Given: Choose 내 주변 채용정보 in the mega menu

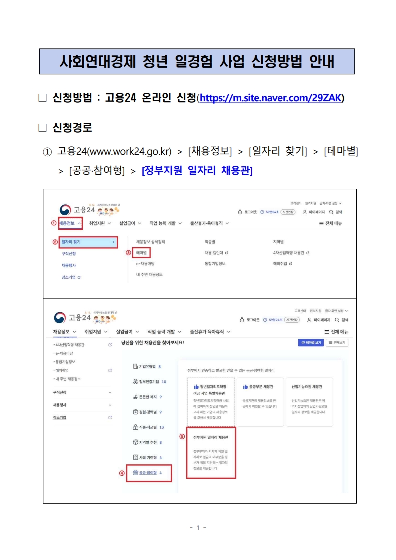Looking at the screenshot, I should point(149,275).
